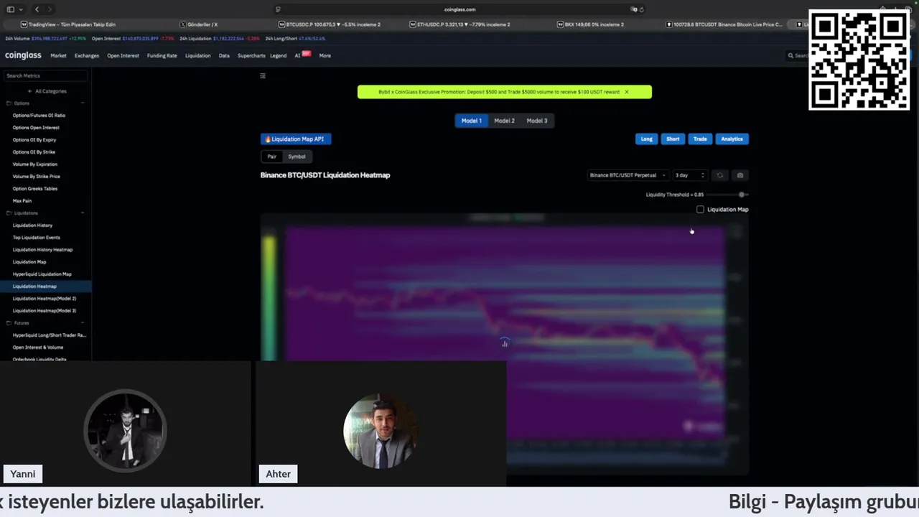Open Liquidation History in sidebar
The image size is (919, 517).
32,225
